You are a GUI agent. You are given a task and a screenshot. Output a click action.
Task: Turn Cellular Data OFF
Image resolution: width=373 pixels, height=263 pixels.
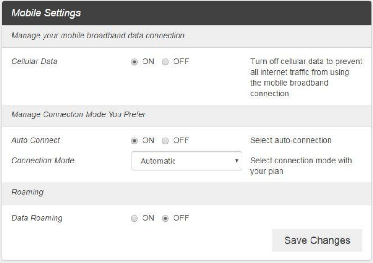[165, 62]
